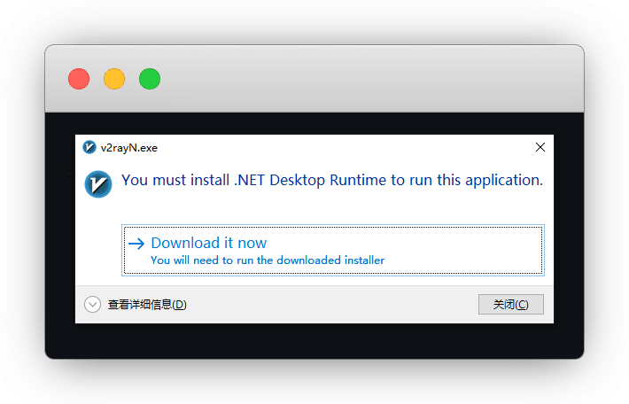Close the v2rayN.exe dialog with the X
This screenshot has height=404, width=629.
pyautogui.click(x=540, y=147)
